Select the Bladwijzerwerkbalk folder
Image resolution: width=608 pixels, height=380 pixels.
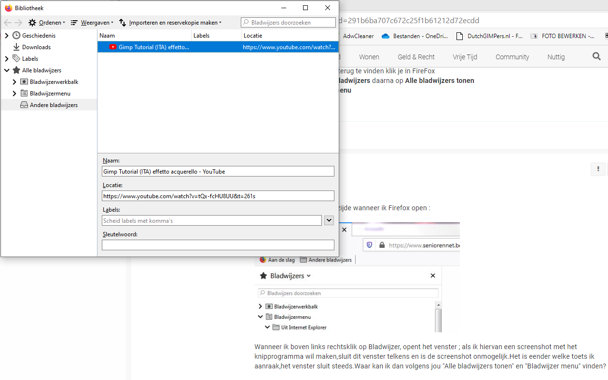click(54, 82)
